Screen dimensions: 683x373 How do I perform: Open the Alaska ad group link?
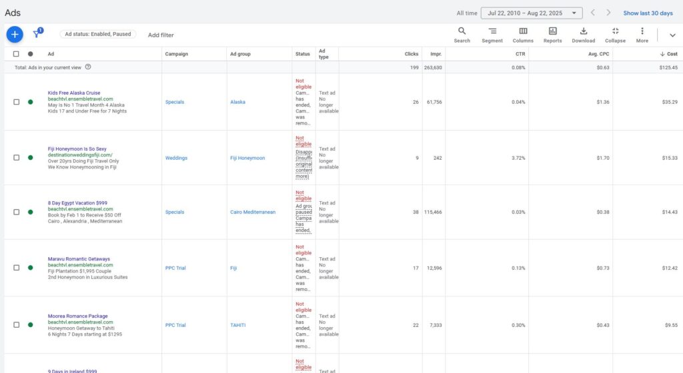(238, 102)
